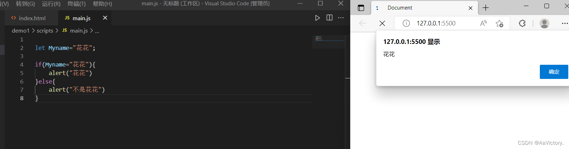Open the Read aloud icon
The height and width of the screenshot is (149, 569).
pos(483,23)
